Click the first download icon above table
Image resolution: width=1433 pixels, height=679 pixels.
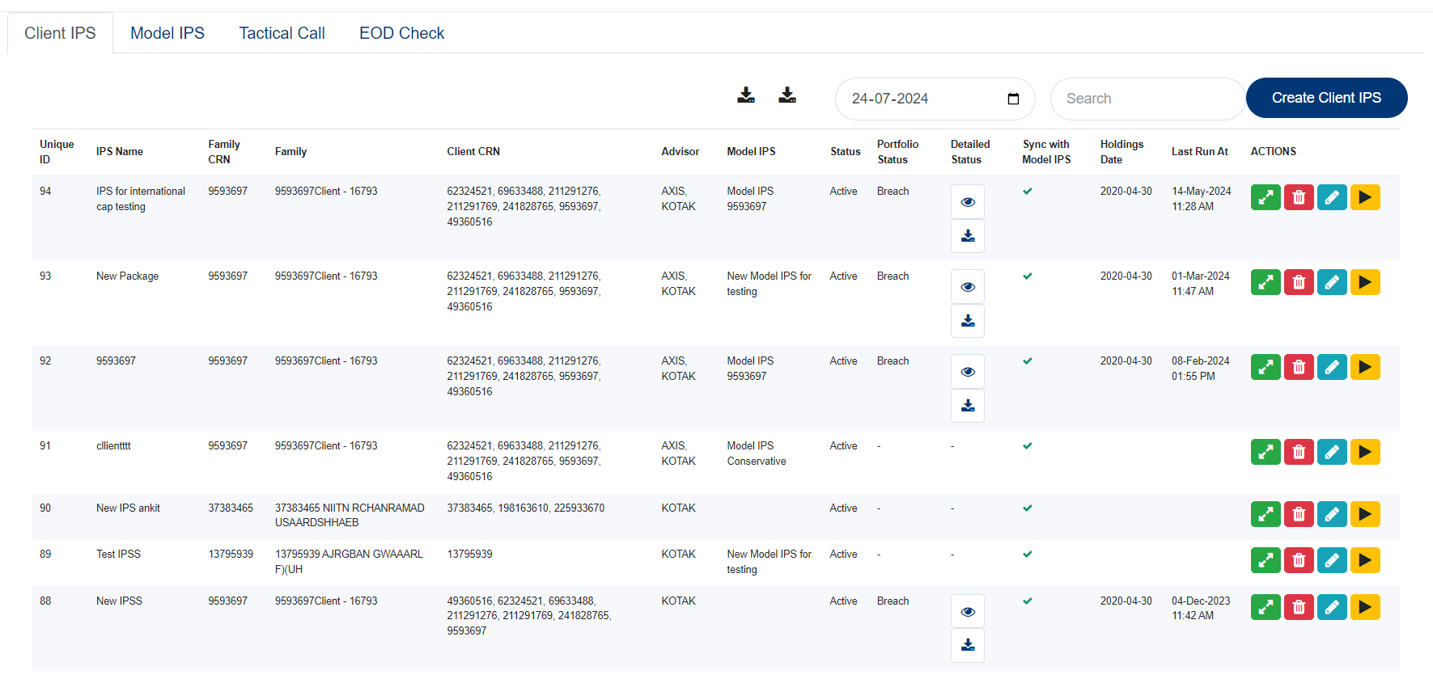click(x=746, y=95)
